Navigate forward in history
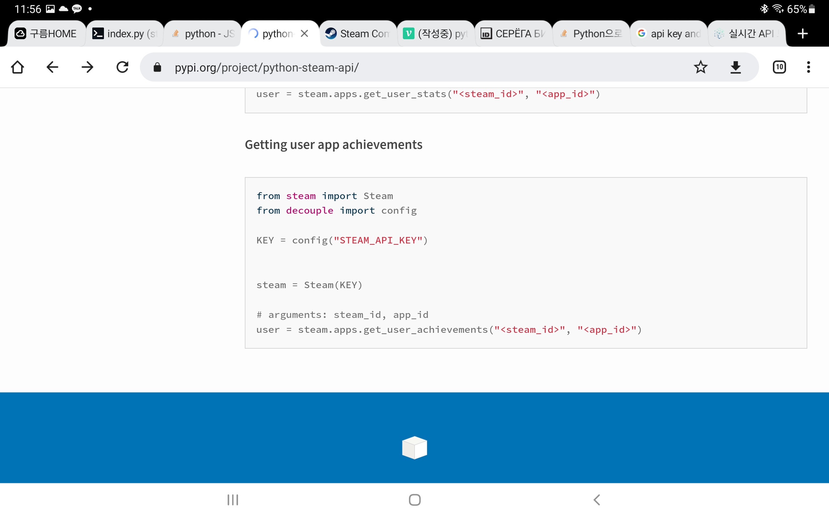Screen dimensions: 829x518 87,67
